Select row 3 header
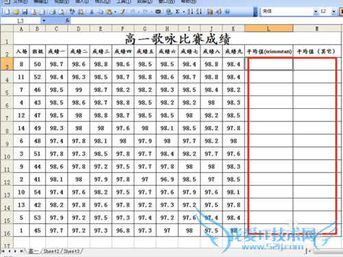Viewport: 343px width, 257px height. pyautogui.click(x=7, y=64)
